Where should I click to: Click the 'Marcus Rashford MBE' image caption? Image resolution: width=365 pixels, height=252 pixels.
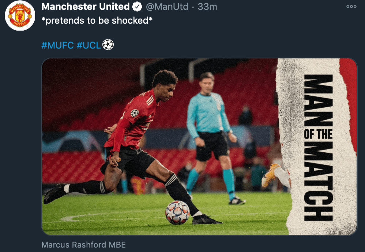point(83,245)
